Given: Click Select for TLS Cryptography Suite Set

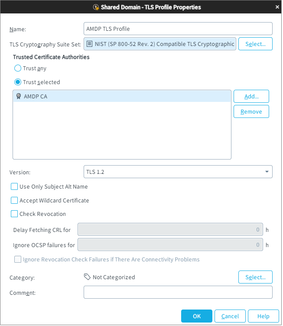Looking at the screenshot, I should (255, 44).
